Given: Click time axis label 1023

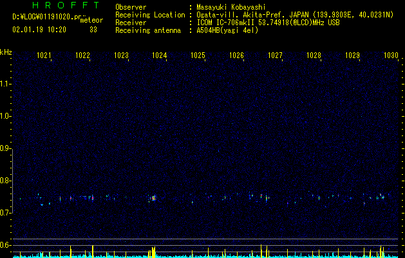Looking at the screenshot, I should 121,55.
